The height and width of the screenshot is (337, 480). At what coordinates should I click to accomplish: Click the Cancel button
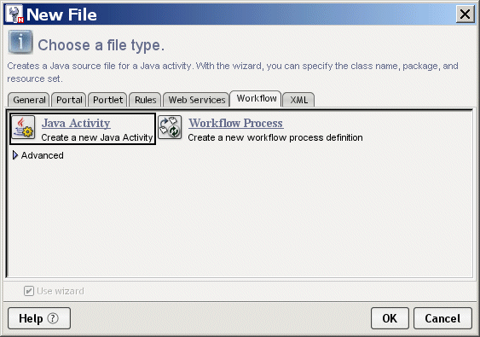click(x=442, y=318)
